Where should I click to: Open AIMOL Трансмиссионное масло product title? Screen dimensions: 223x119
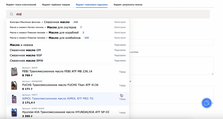coord(58,98)
